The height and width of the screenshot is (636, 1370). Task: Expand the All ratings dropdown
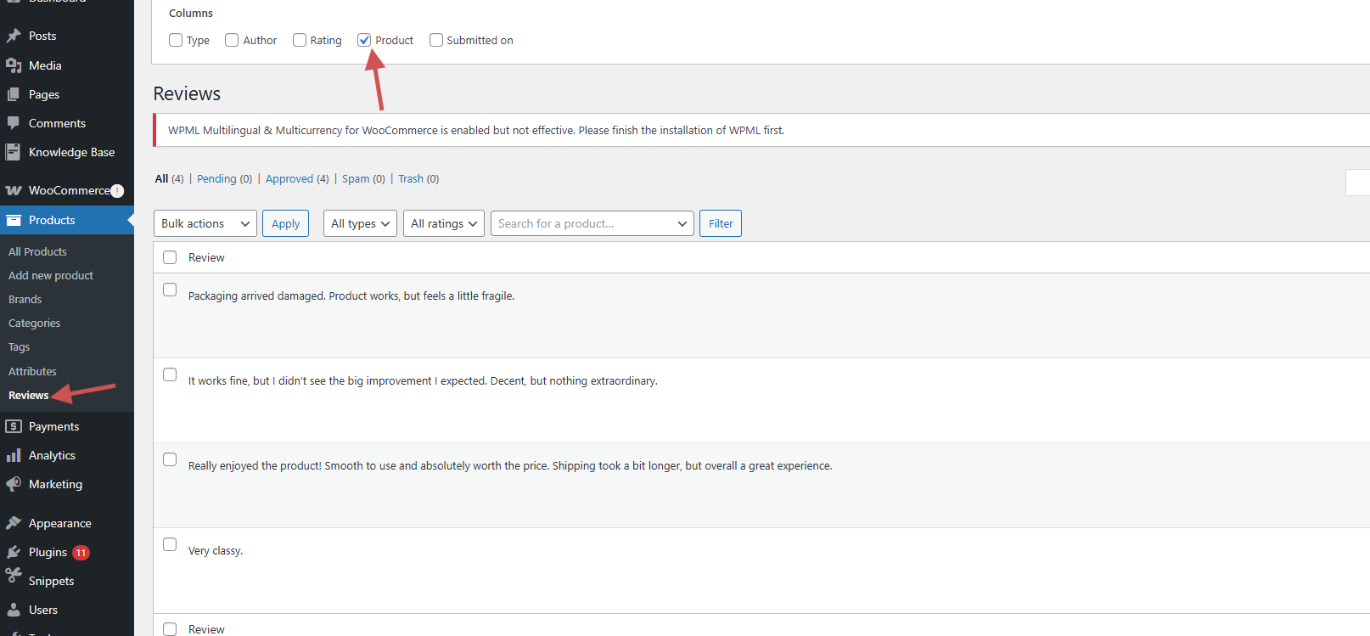pyautogui.click(x=443, y=223)
